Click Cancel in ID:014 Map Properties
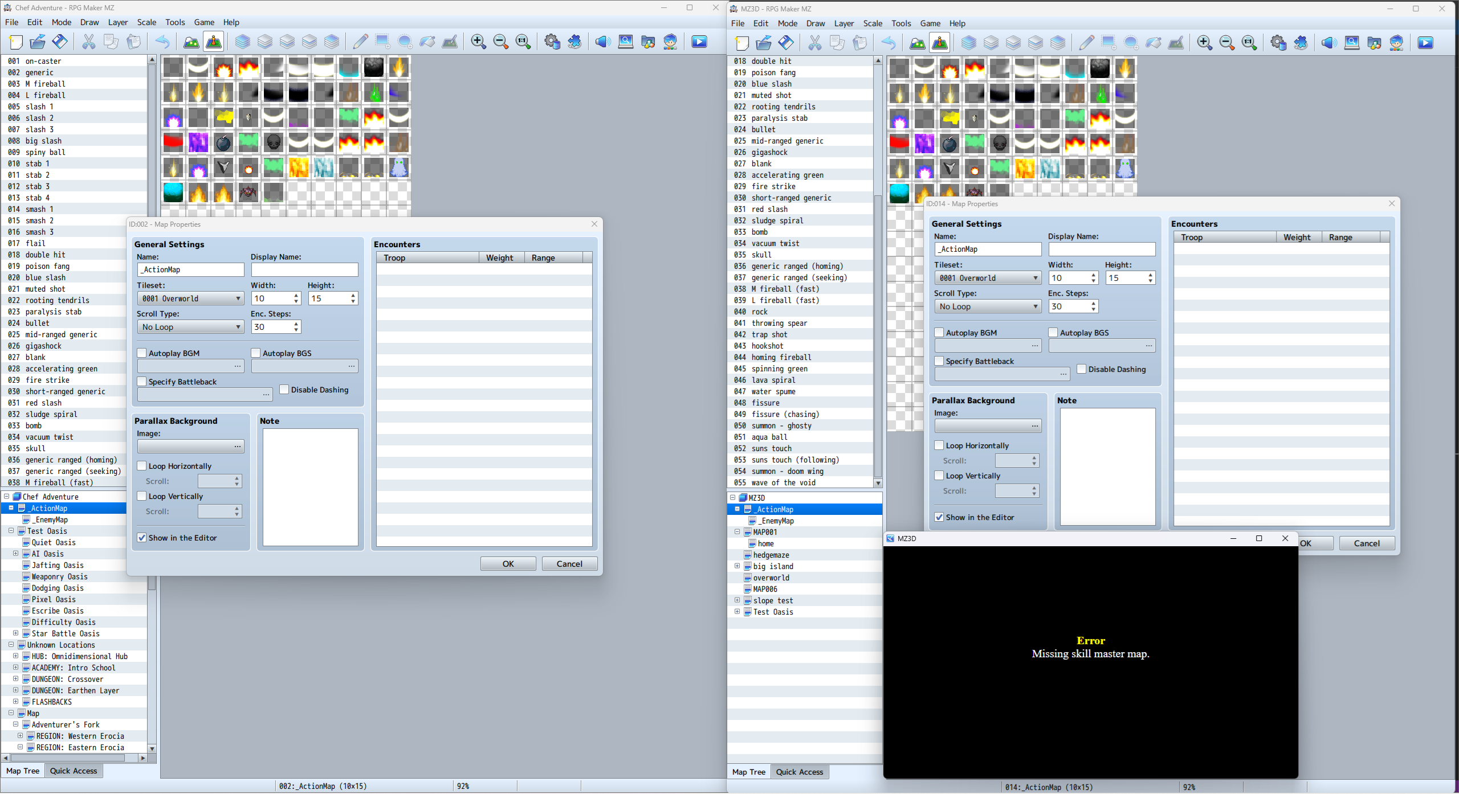The height and width of the screenshot is (794, 1459). [x=1367, y=543]
